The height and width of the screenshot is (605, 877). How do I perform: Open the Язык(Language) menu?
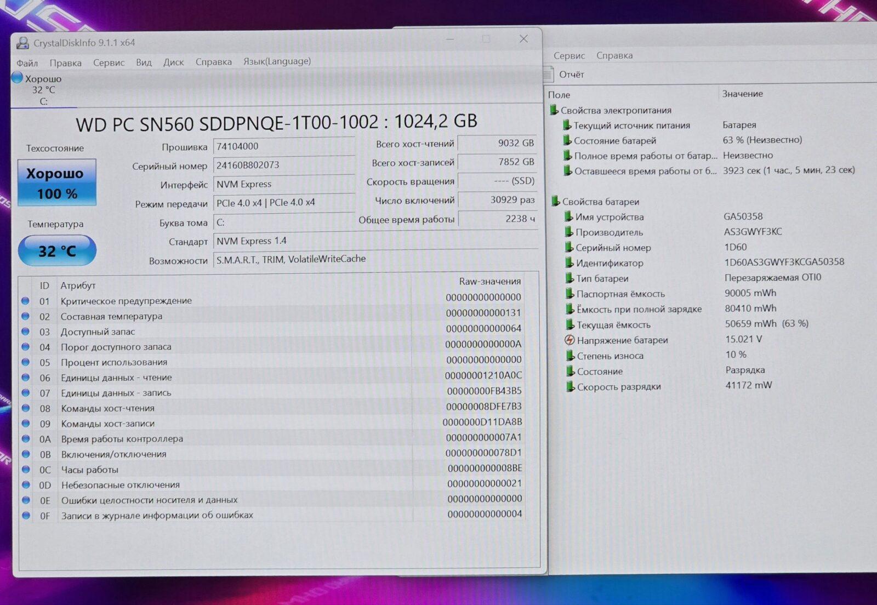[x=277, y=61]
